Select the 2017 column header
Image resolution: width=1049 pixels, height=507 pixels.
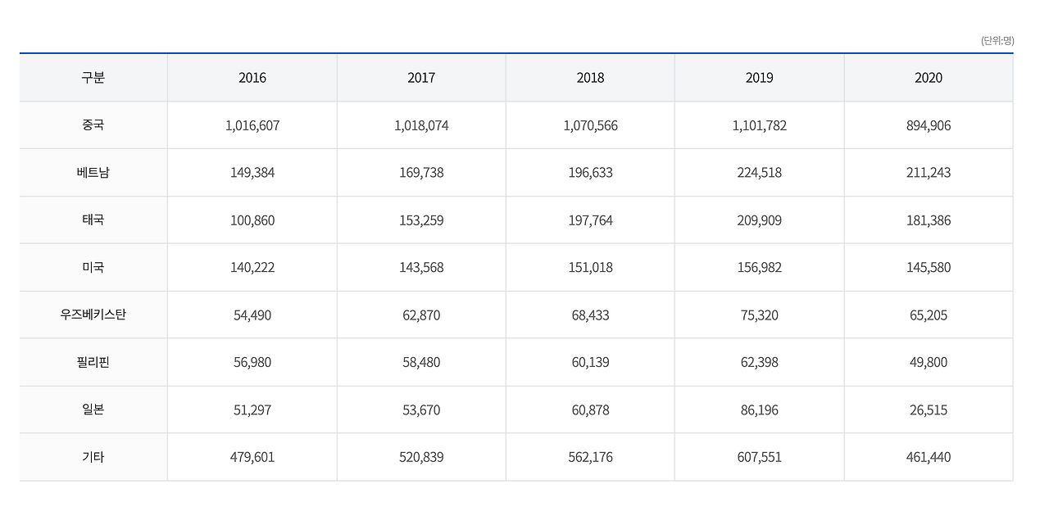coord(421,78)
